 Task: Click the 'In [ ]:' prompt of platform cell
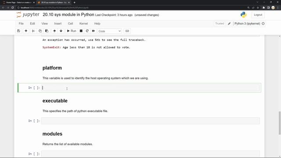34,88
